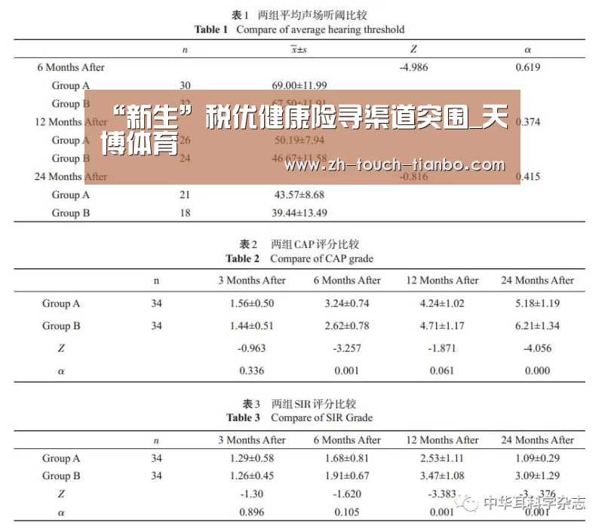Click the cell '43.57±8.68'

point(299,194)
